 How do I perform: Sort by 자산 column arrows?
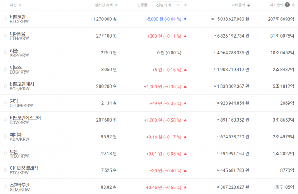(20, 5)
